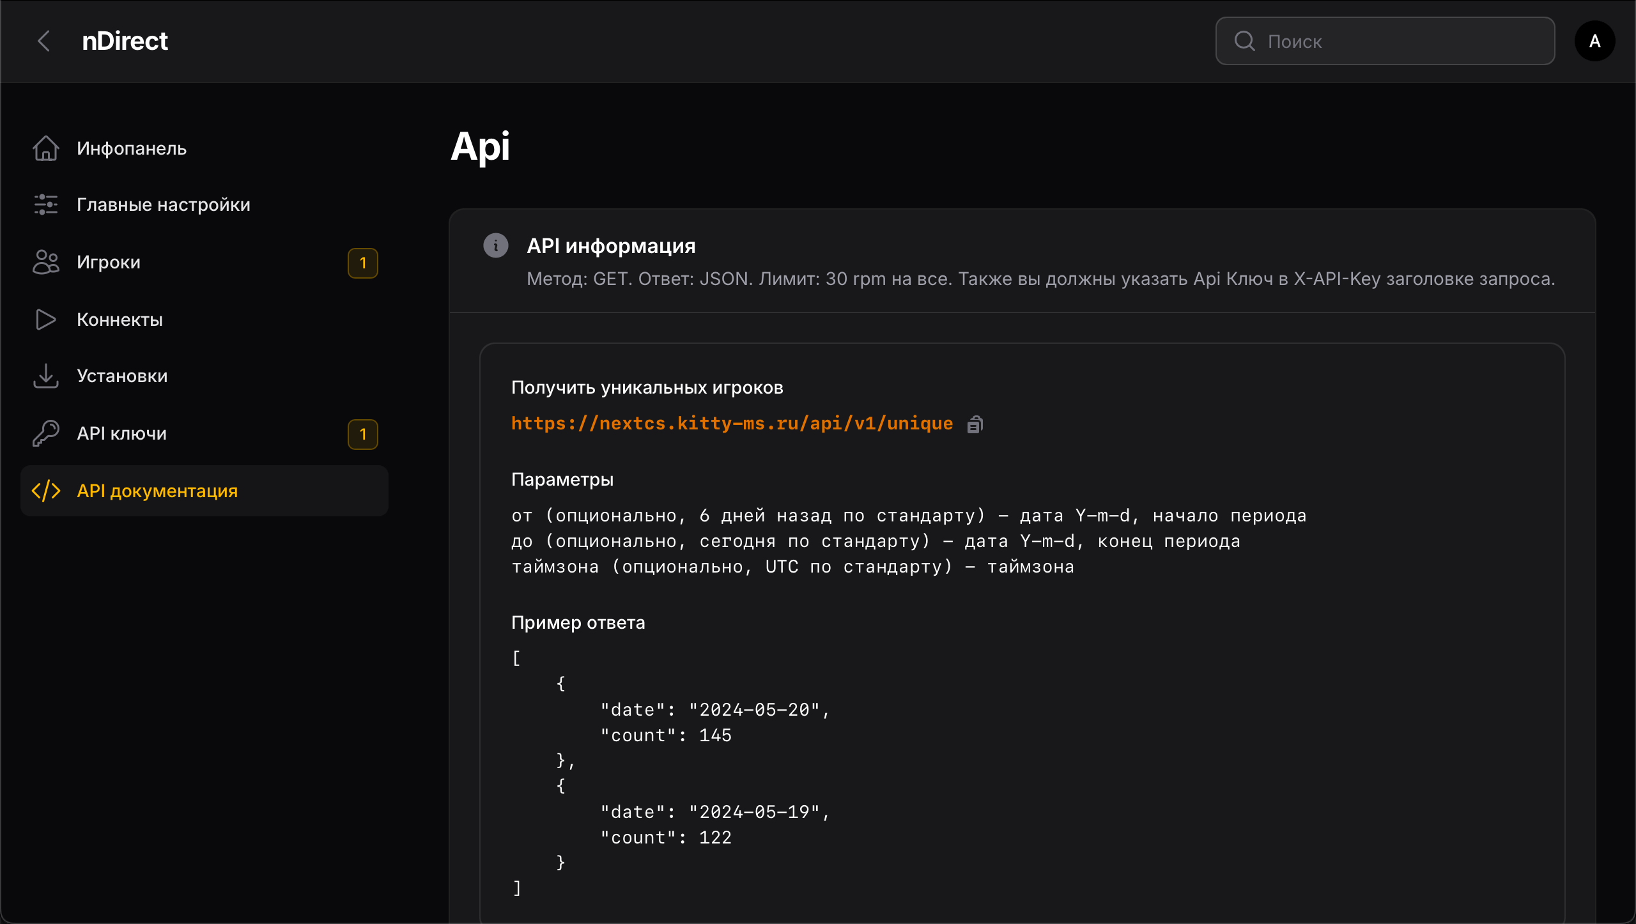The height and width of the screenshot is (924, 1636).
Task: Navigate to Главные настройки
Action: pyautogui.click(x=164, y=204)
